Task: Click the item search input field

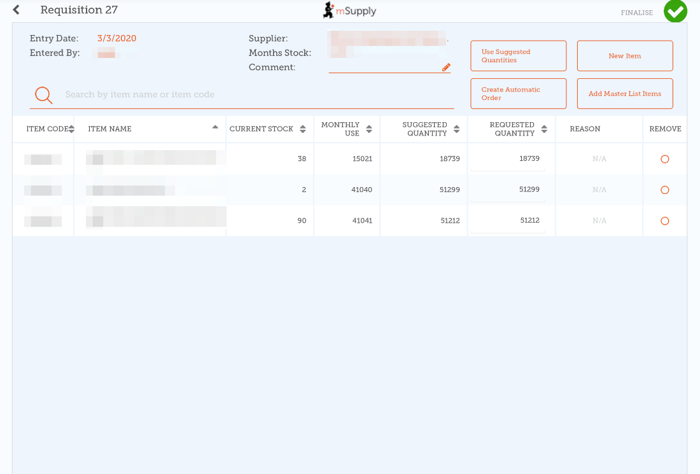Action: click(255, 95)
